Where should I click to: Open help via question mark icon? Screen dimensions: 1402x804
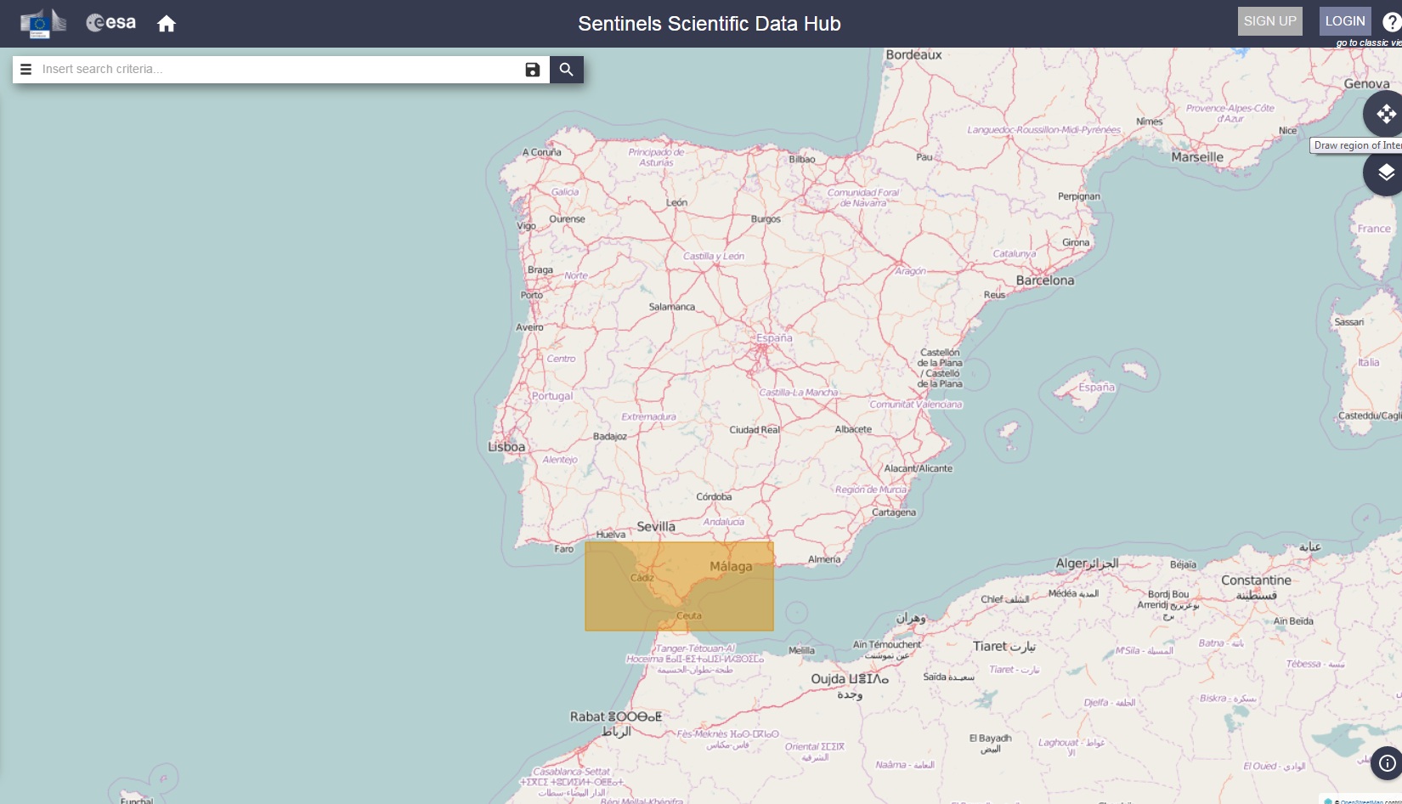tap(1391, 23)
